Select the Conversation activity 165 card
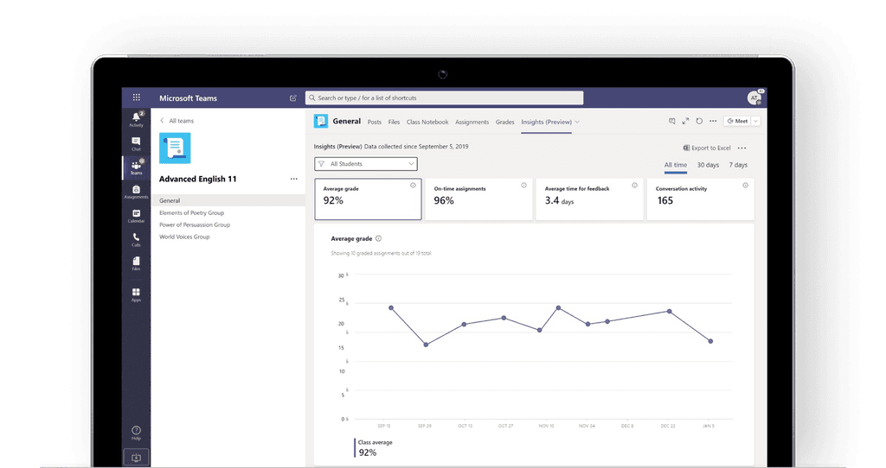 click(x=700, y=199)
